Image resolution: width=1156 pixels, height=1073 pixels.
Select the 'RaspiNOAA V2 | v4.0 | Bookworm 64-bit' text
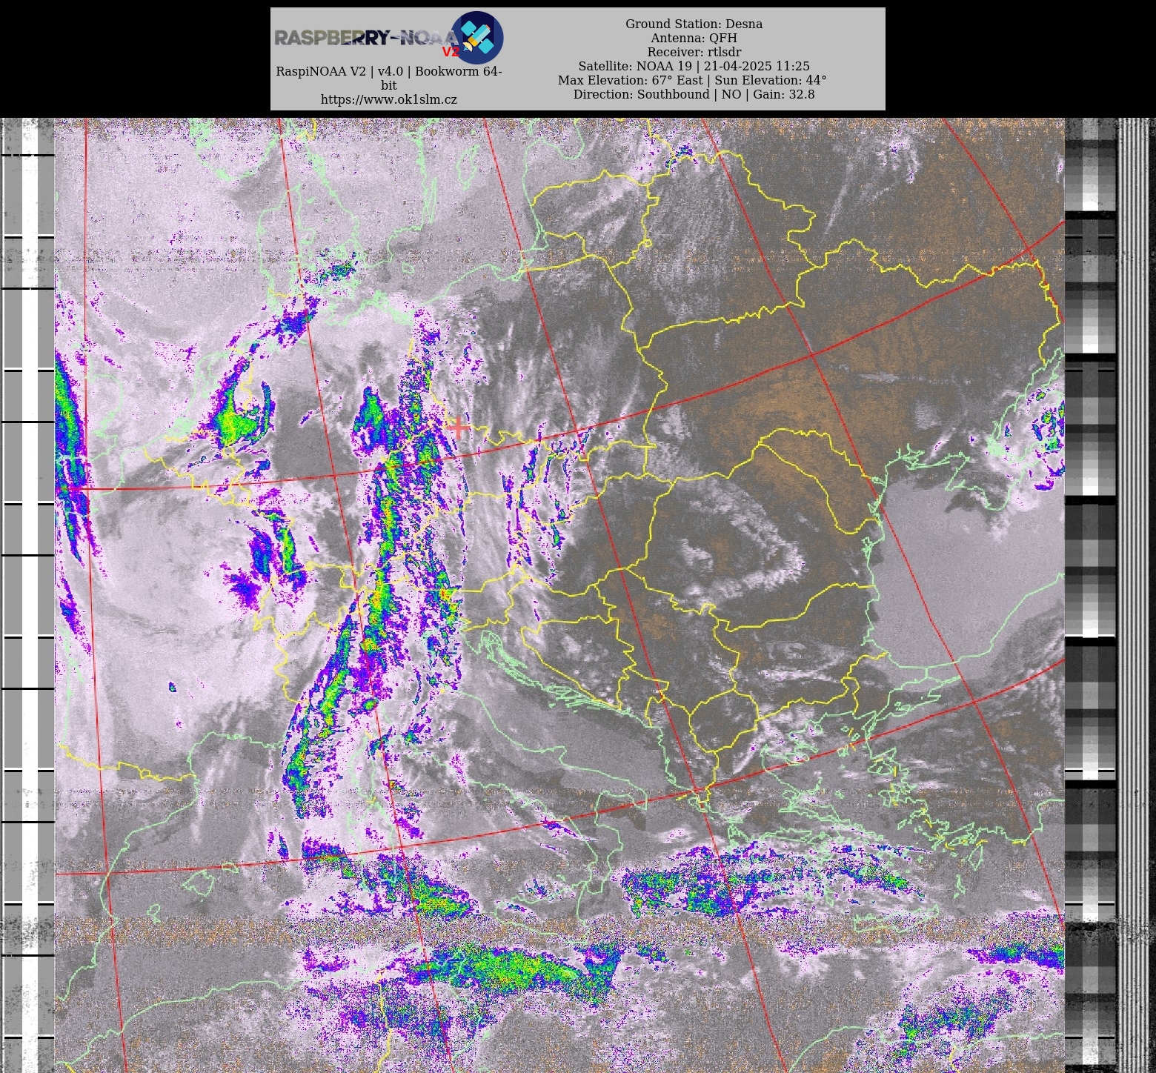pos(389,78)
